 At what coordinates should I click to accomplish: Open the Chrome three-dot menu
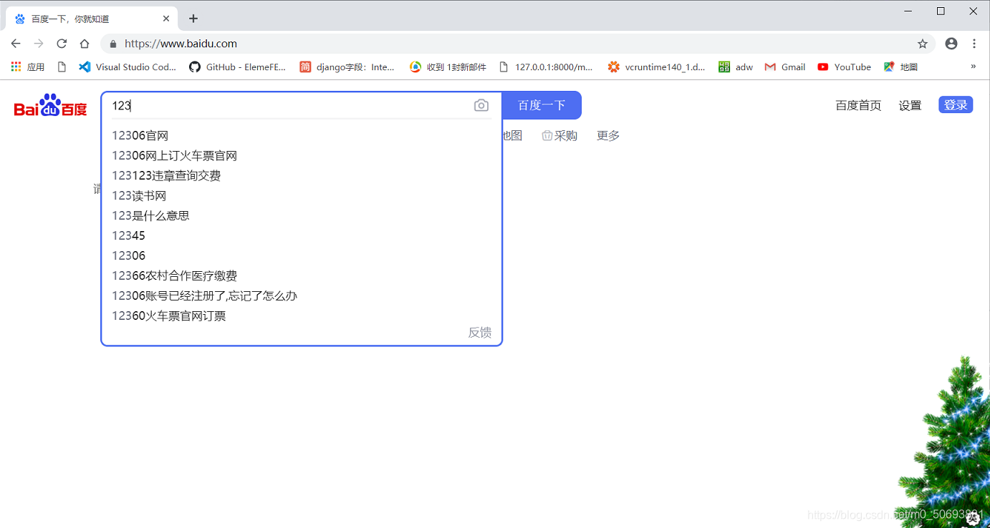click(x=974, y=44)
